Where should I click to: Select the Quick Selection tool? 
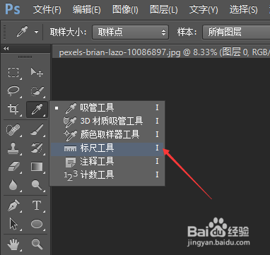tap(37, 90)
